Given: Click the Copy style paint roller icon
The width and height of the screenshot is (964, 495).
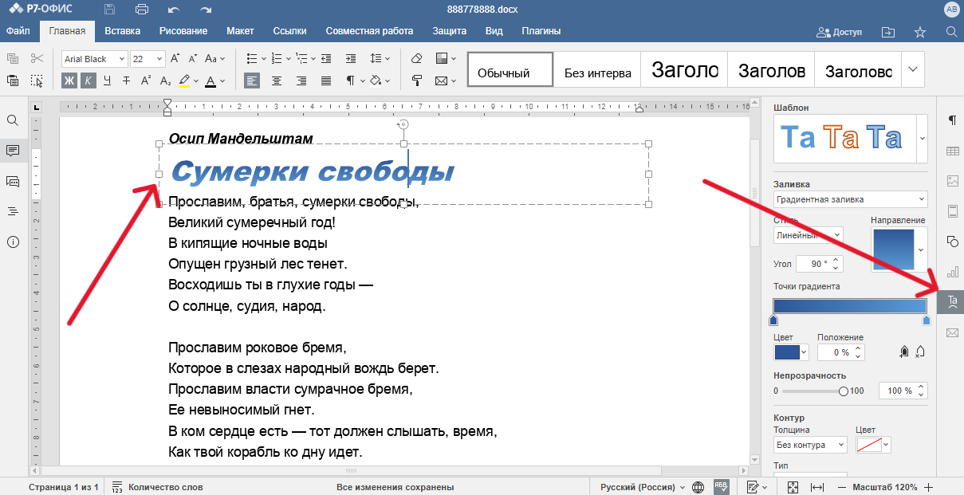Looking at the screenshot, I should point(416,81).
